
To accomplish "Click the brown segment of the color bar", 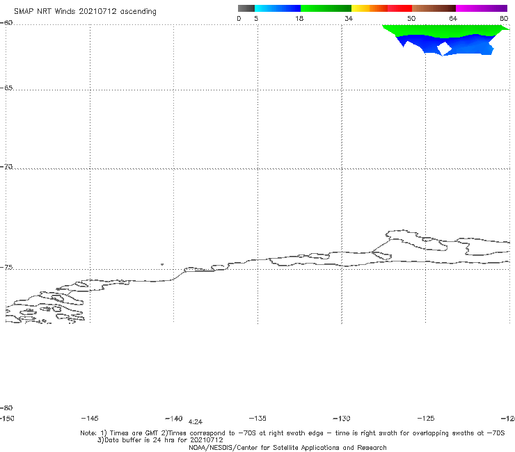I will coord(434,8).
